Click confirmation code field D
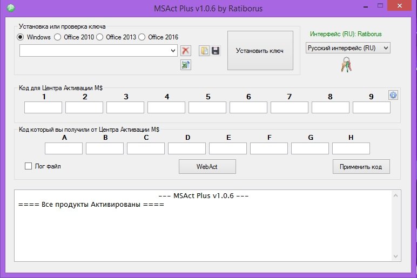Image resolution: width=417 pixels, height=278 pixels. pos(187,148)
